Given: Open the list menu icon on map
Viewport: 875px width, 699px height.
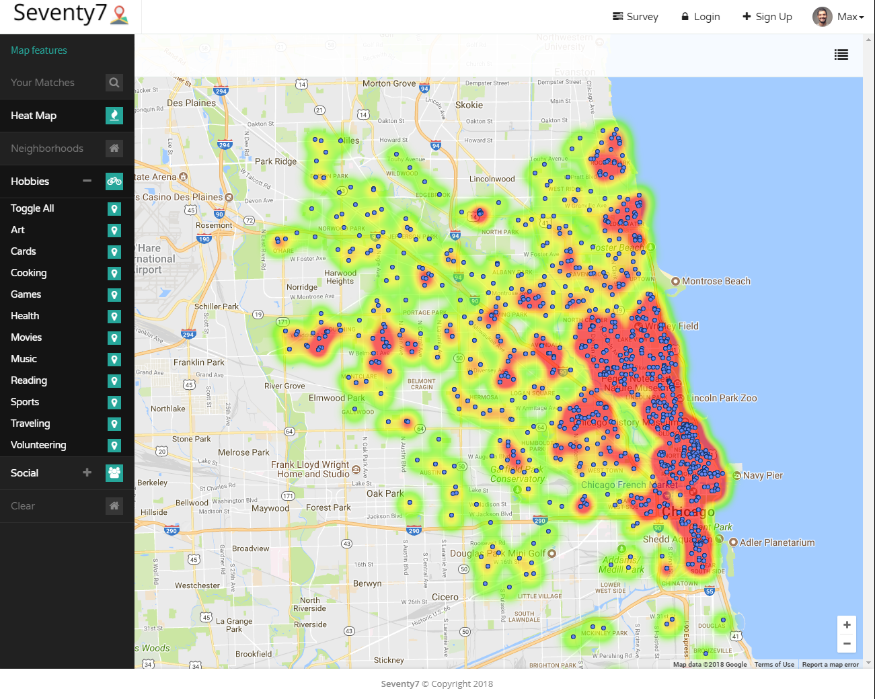Looking at the screenshot, I should point(841,55).
